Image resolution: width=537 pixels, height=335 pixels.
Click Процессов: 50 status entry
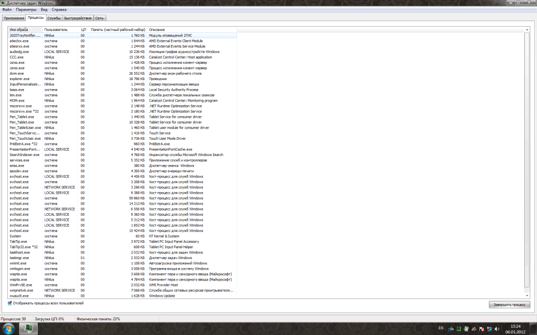pos(13,319)
